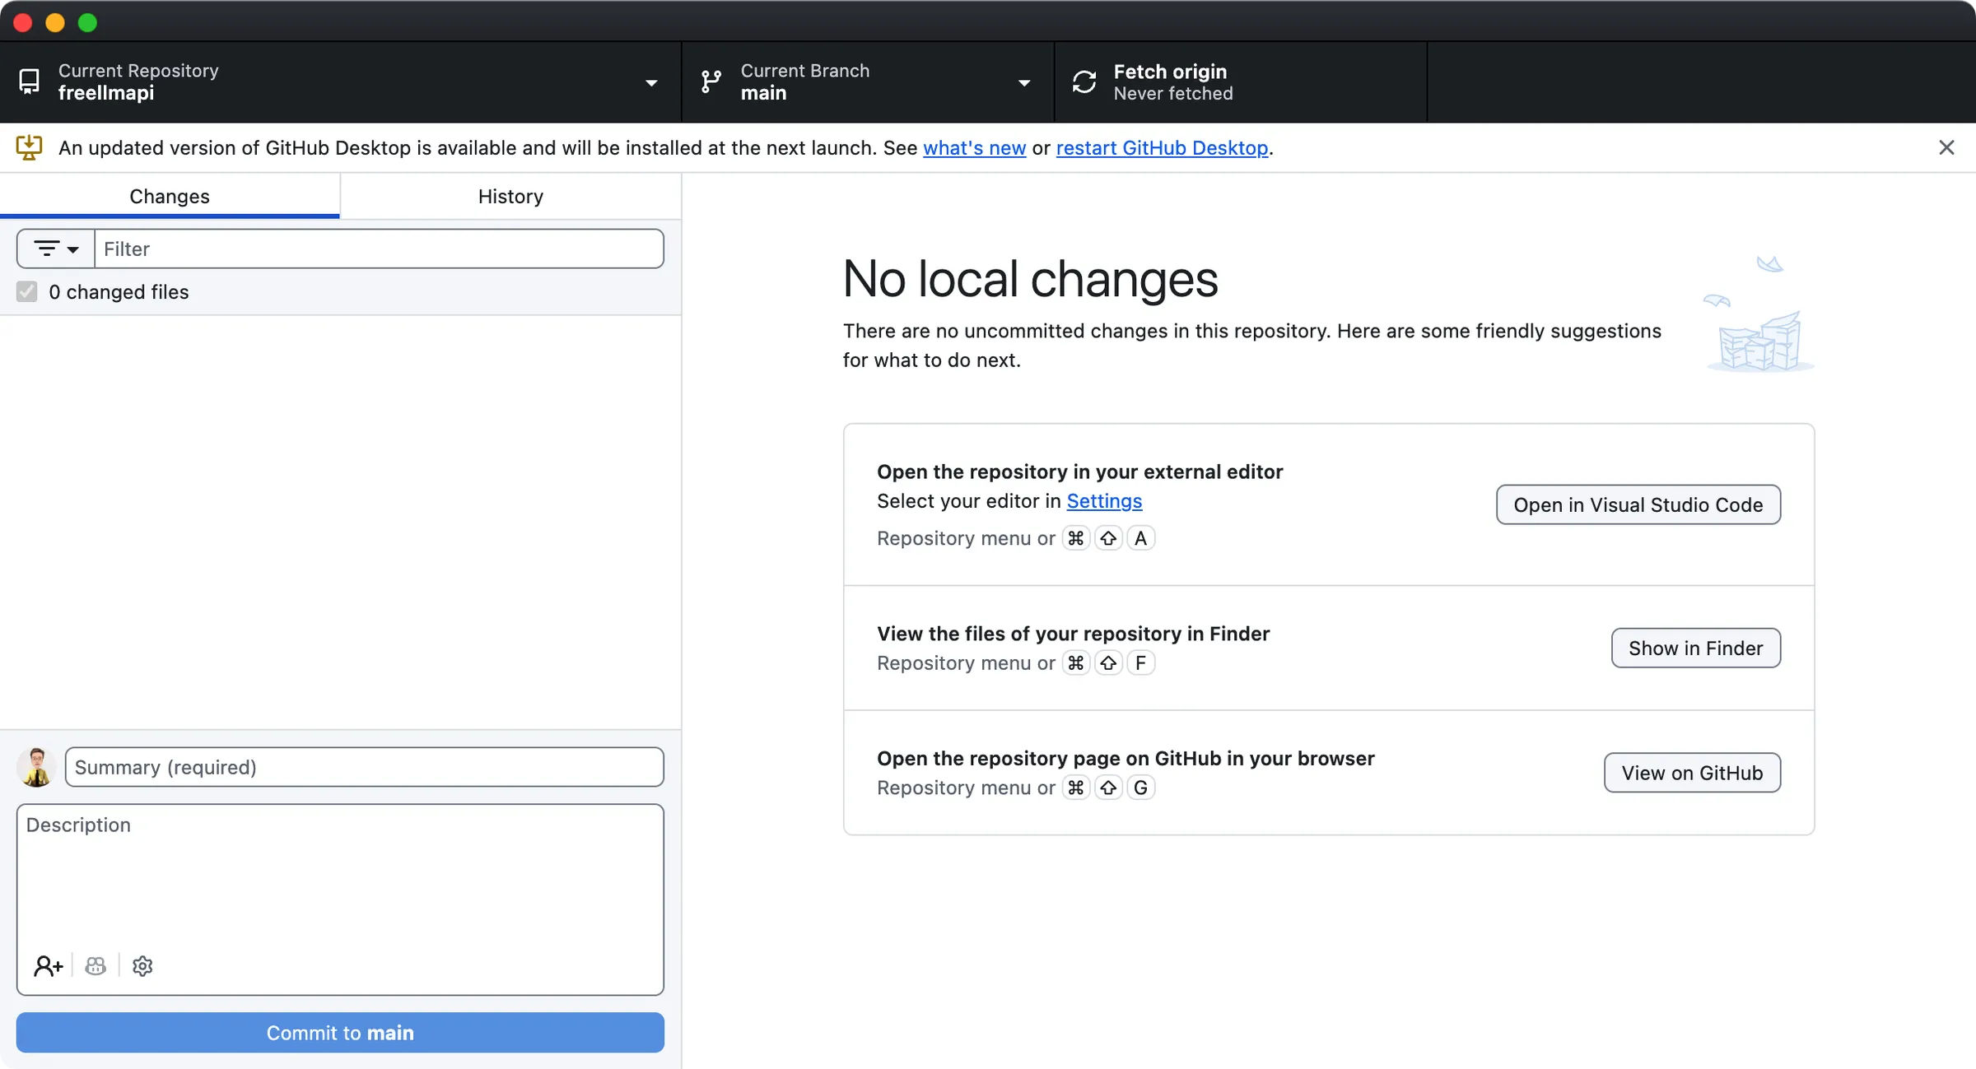Open the what's new link

pos(974,147)
